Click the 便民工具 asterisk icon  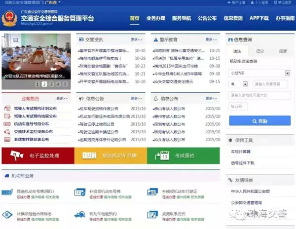click(x=230, y=140)
